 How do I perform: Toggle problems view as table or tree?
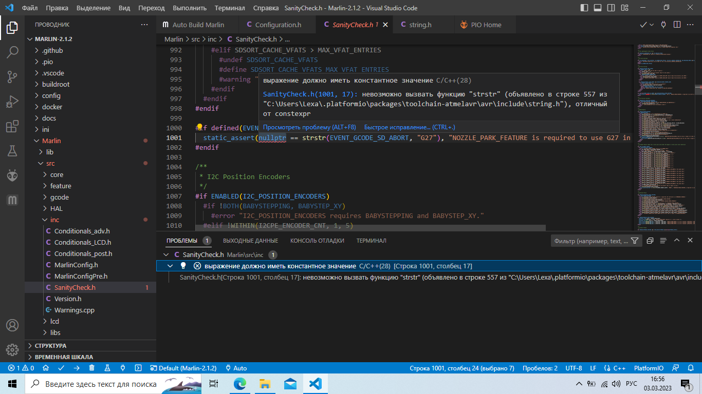point(663,241)
